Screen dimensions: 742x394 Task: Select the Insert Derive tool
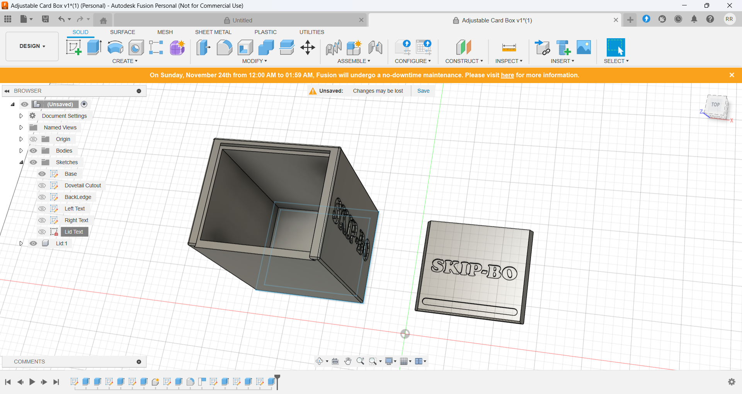tap(542, 48)
